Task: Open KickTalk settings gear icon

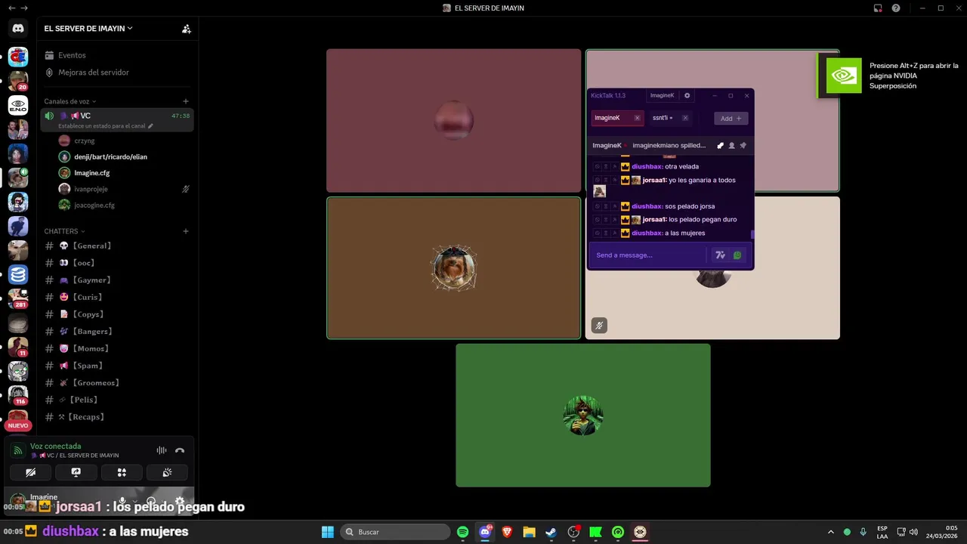Action: click(687, 96)
